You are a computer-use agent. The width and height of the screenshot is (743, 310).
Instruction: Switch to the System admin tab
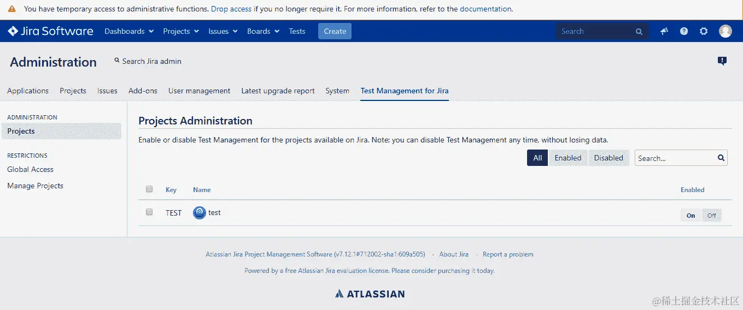337,91
